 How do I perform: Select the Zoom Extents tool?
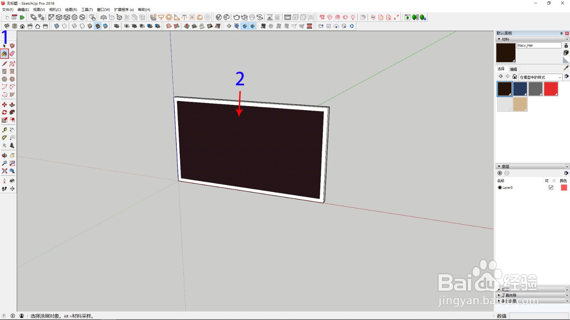click(x=4, y=171)
